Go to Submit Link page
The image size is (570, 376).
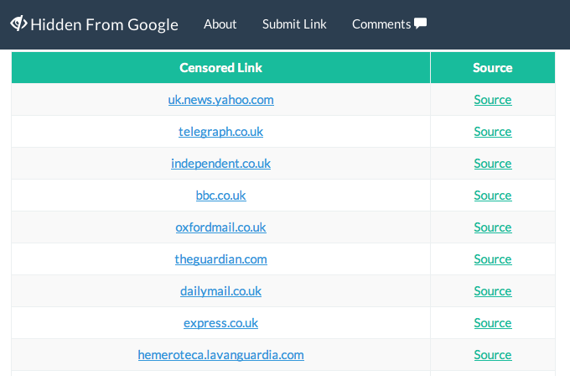coord(294,24)
